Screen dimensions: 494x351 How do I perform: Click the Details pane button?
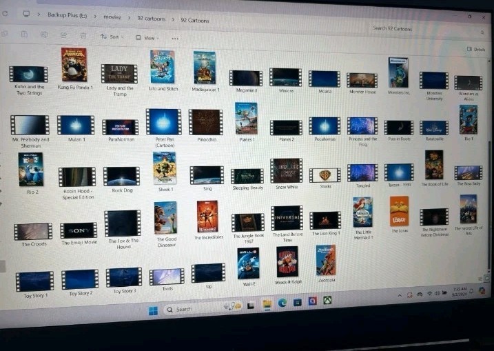click(475, 49)
